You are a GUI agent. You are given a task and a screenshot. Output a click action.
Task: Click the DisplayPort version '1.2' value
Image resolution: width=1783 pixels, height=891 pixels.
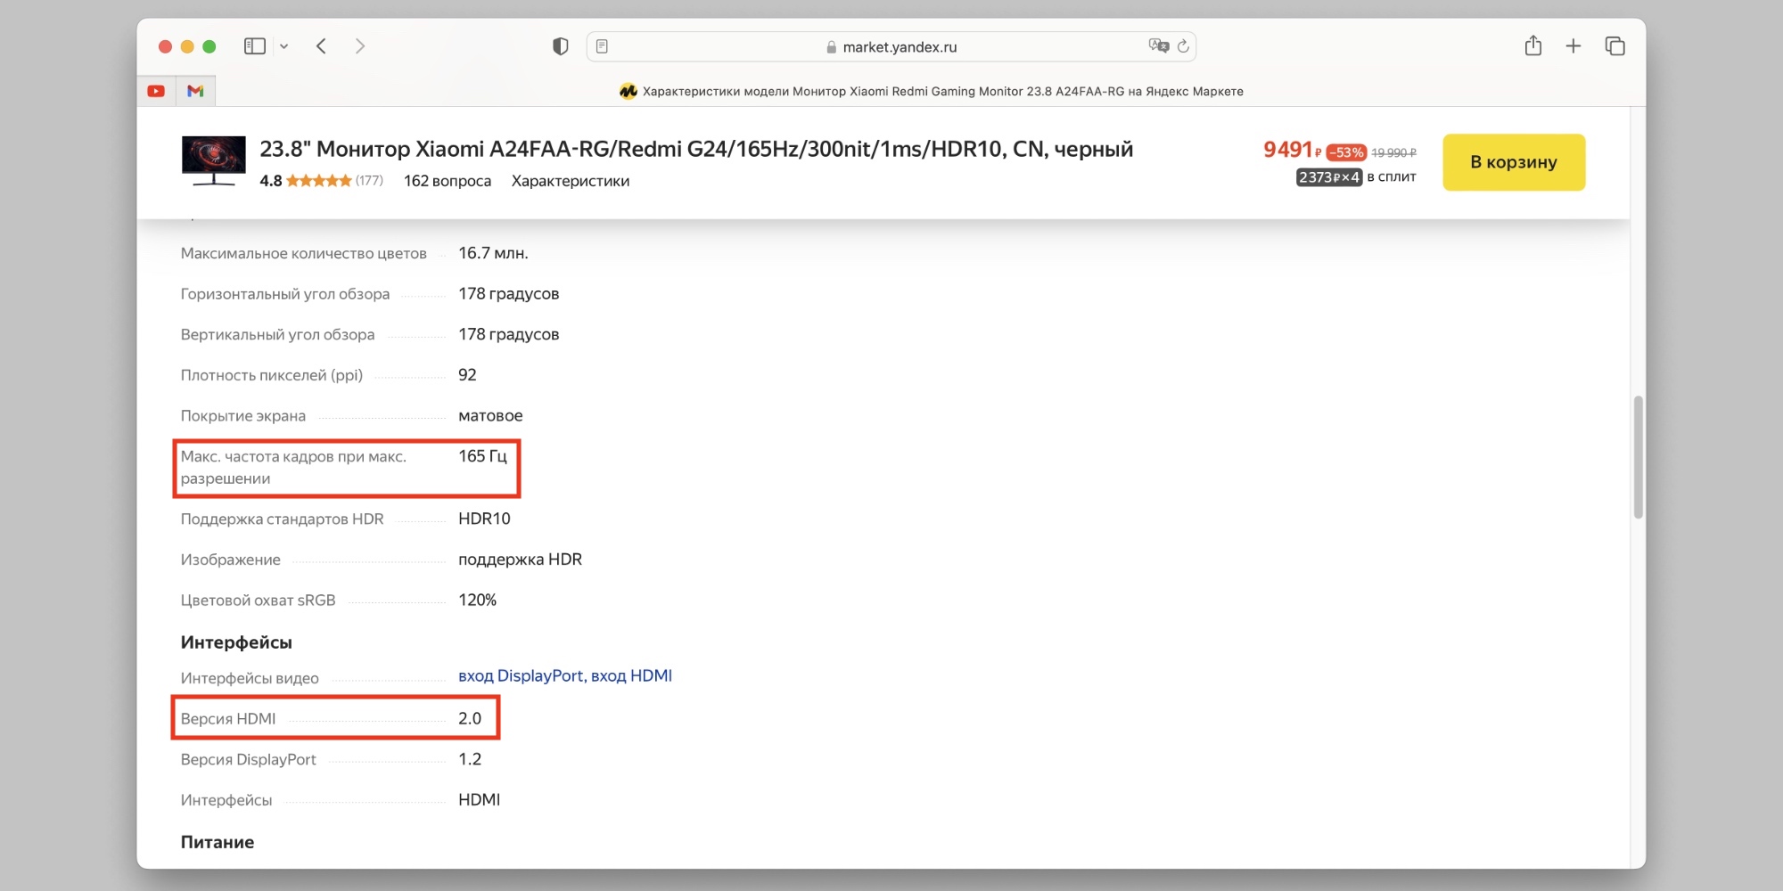point(470,759)
